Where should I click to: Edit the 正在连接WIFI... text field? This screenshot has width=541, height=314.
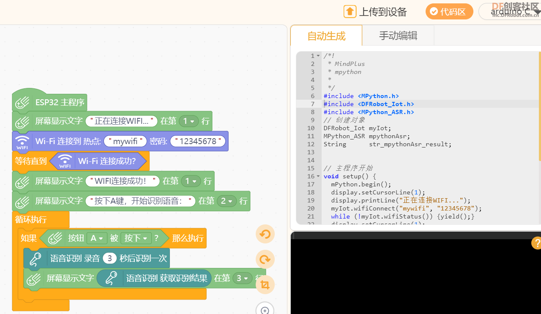121,121
